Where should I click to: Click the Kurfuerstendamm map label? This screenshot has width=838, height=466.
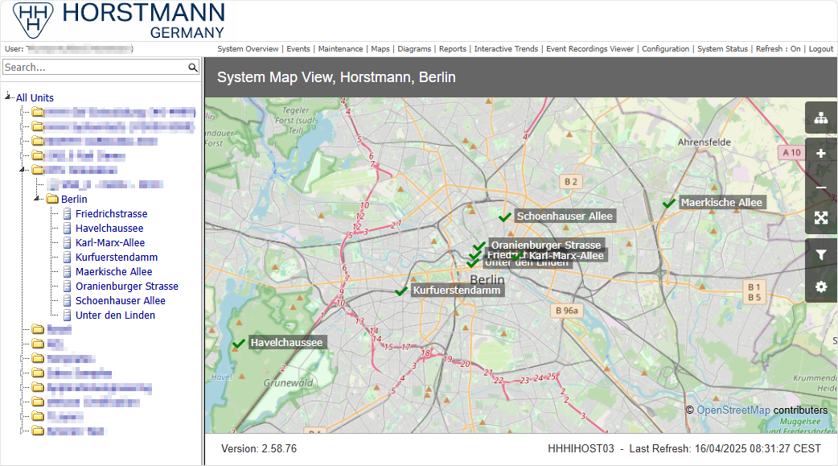point(457,291)
